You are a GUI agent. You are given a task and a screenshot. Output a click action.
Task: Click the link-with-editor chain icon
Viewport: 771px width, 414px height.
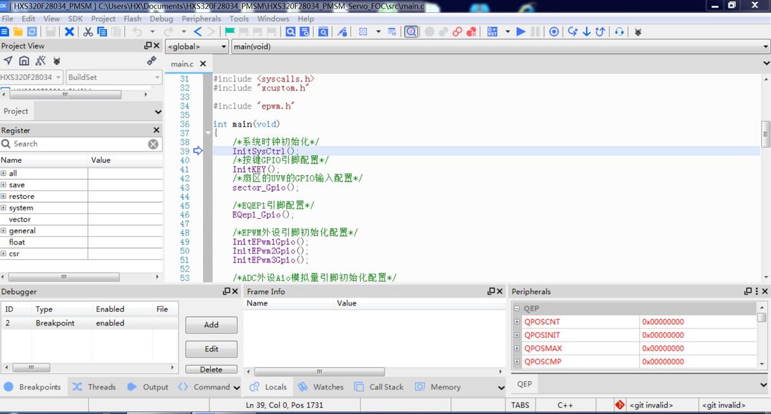click(x=151, y=61)
